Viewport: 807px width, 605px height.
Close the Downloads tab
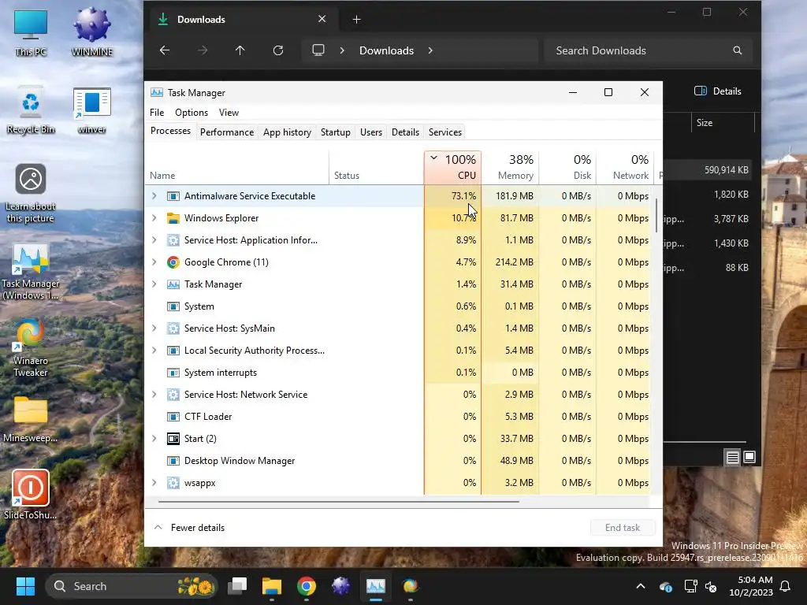click(322, 19)
